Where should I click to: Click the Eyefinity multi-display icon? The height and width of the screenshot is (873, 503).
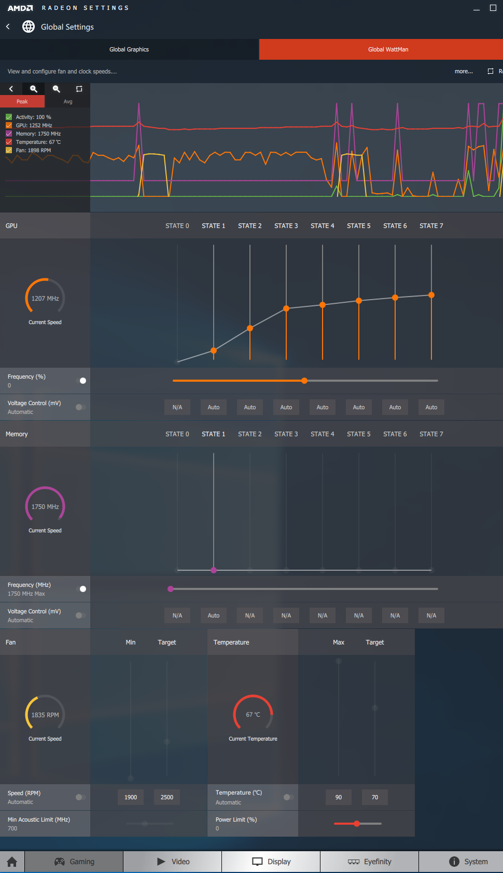coord(354,862)
